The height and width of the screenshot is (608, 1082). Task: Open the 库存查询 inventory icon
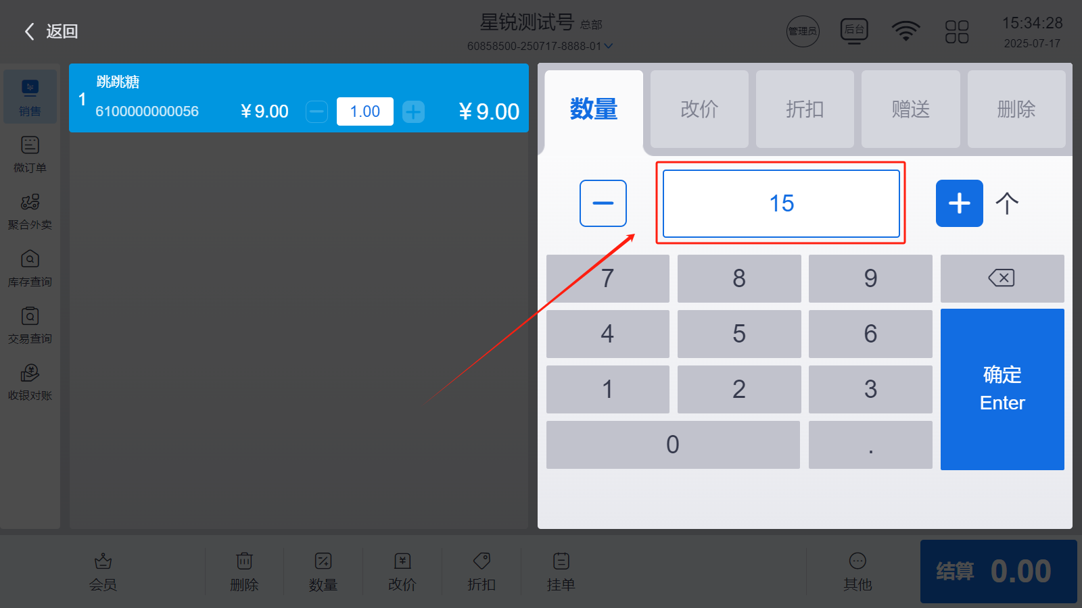click(x=30, y=259)
